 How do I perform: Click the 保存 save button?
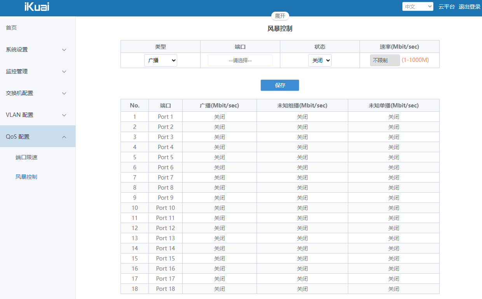coord(280,85)
